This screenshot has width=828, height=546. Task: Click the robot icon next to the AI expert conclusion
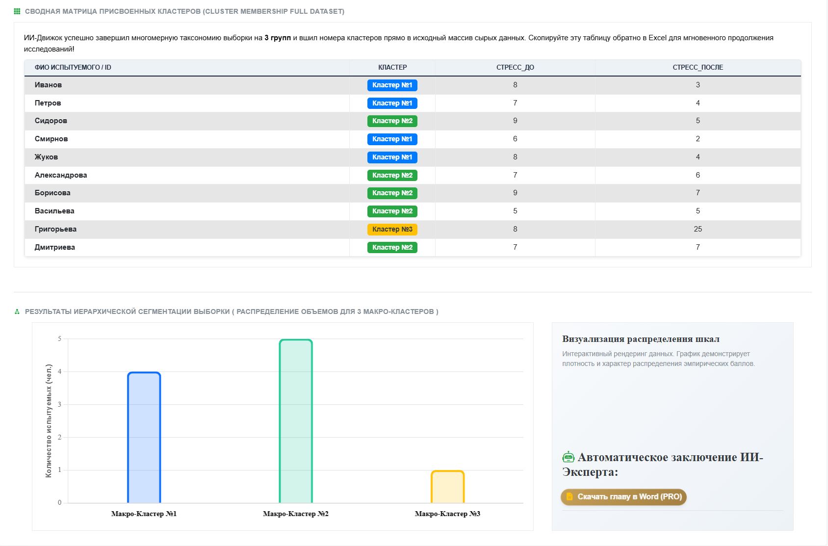(568, 457)
